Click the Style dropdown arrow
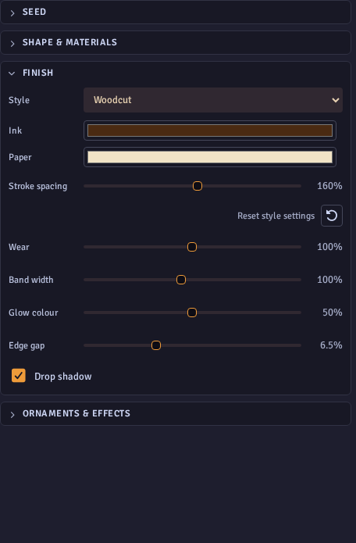Image resolution: width=356 pixels, height=543 pixels. (335, 100)
